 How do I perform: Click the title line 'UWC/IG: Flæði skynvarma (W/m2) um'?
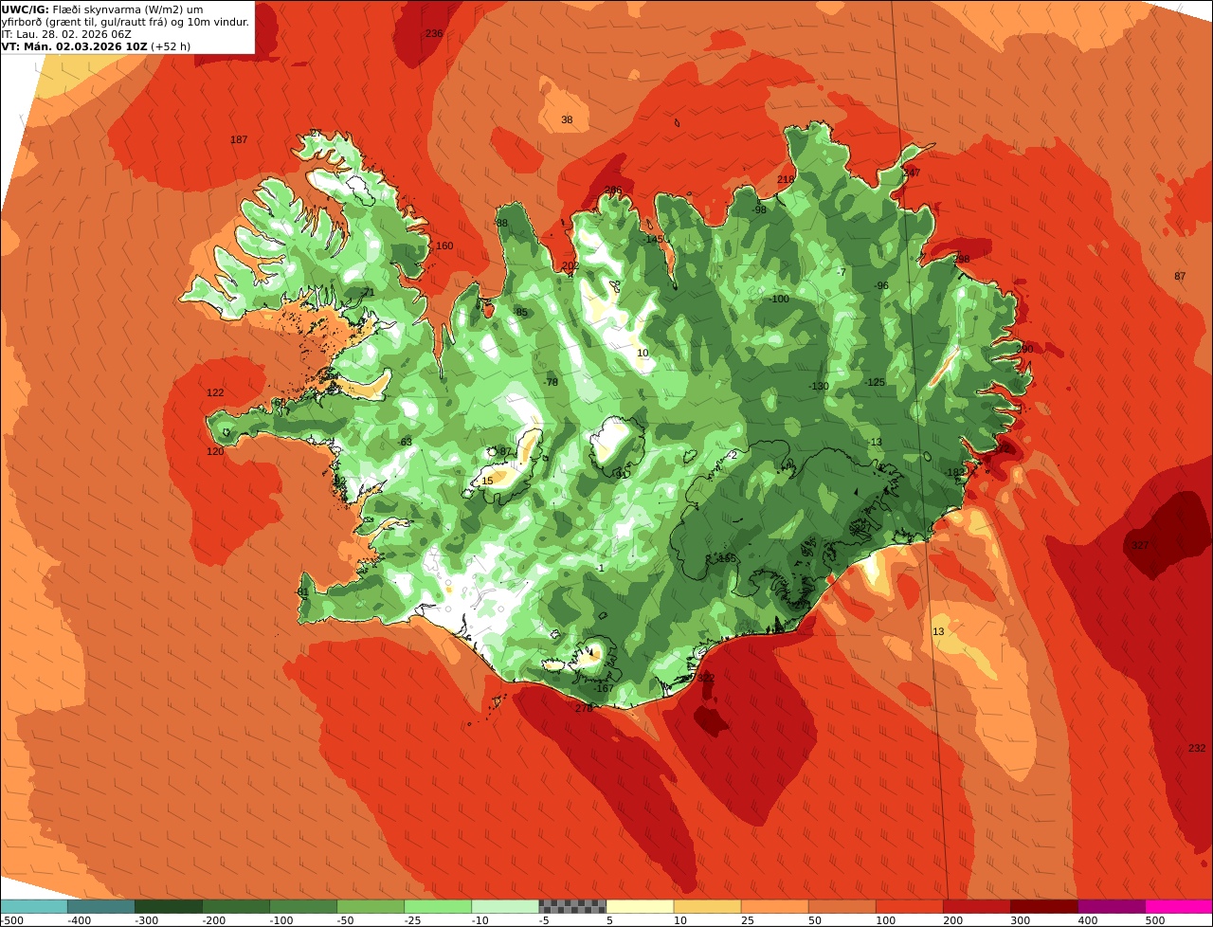point(102,9)
